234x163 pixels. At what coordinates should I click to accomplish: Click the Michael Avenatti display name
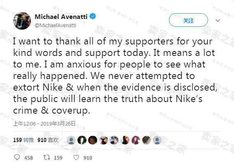pos(61,16)
